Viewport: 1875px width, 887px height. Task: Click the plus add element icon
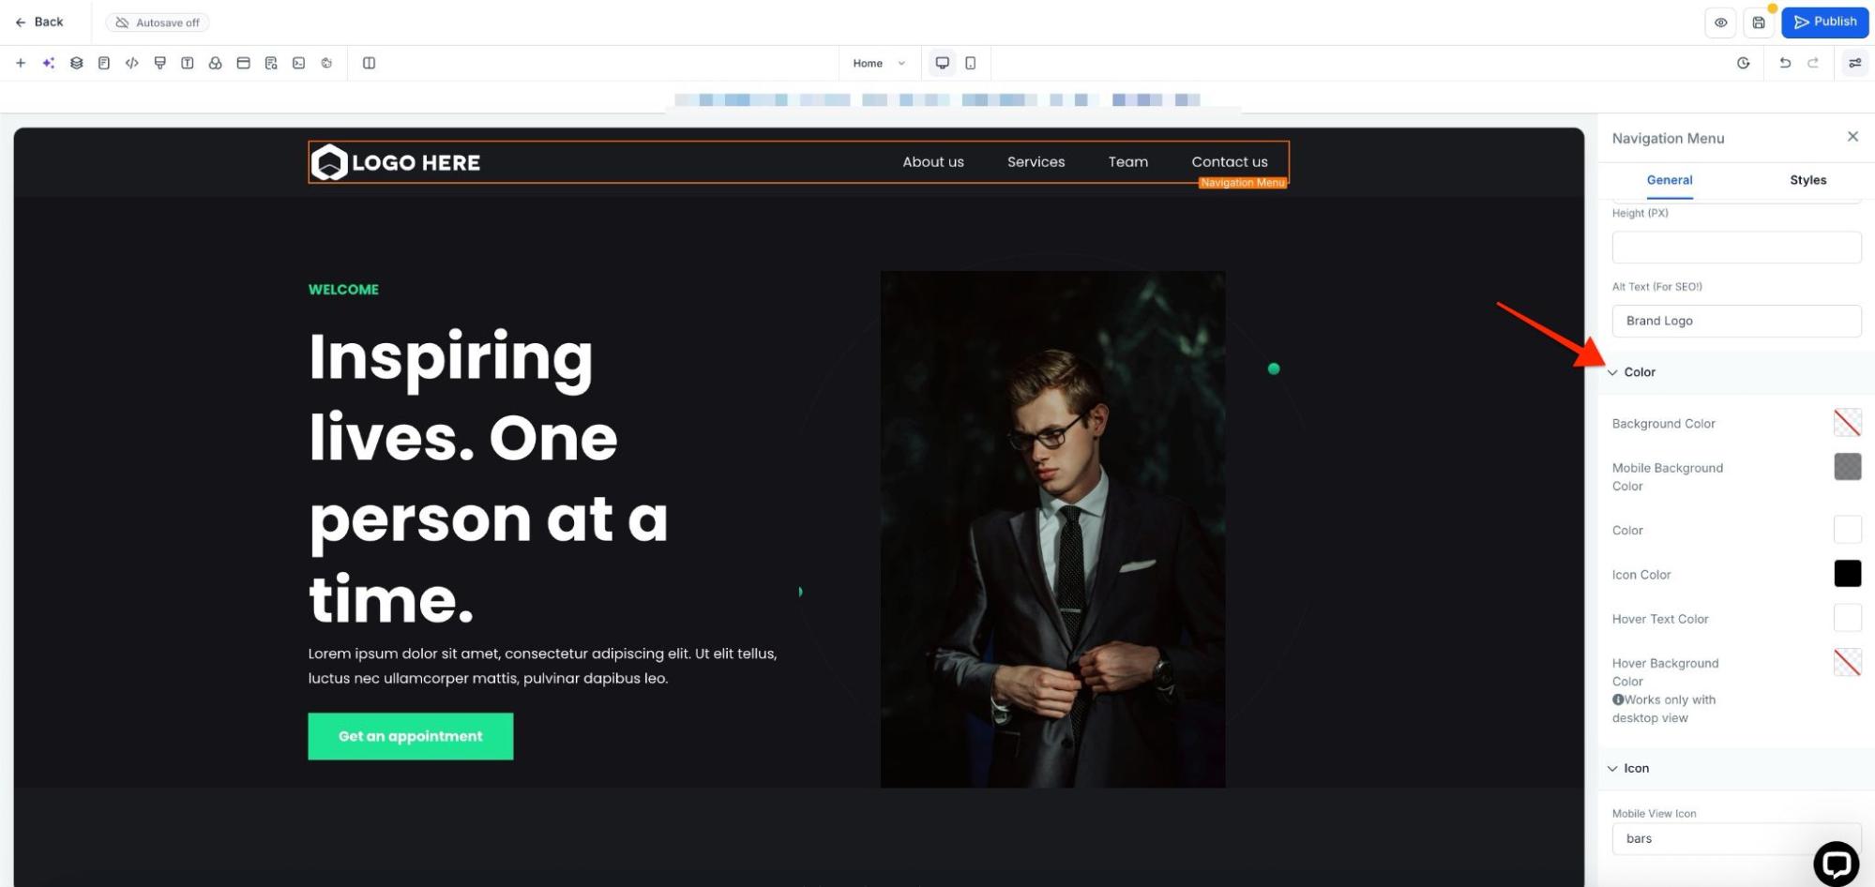(21, 63)
